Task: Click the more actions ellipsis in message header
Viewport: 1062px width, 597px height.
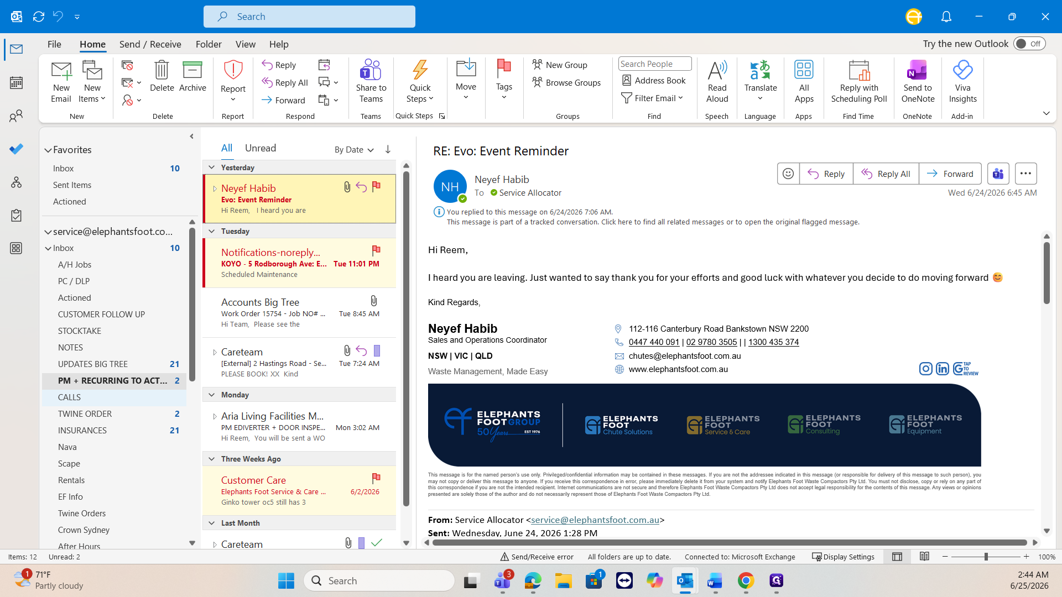Action: click(x=1025, y=174)
